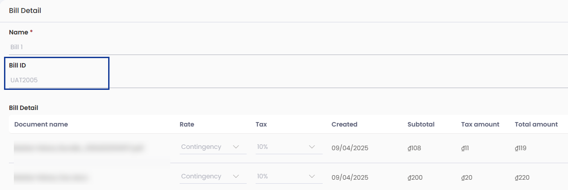Screen dimensions: 568x190
Task: Select the Subtotal column header
Action: point(421,124)
